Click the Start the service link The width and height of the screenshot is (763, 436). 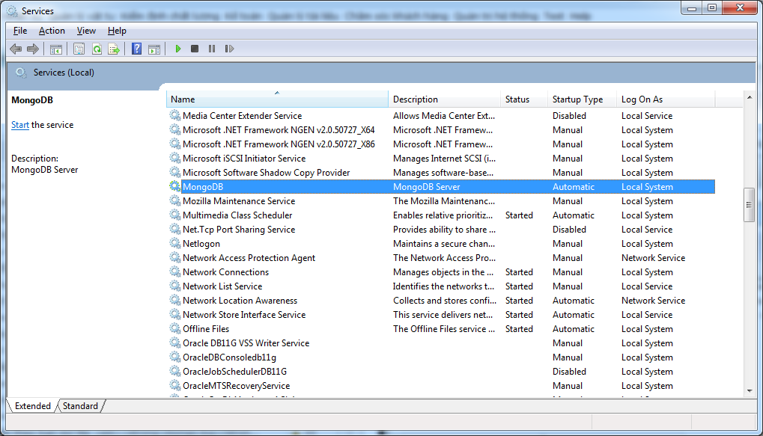(20, 125)
